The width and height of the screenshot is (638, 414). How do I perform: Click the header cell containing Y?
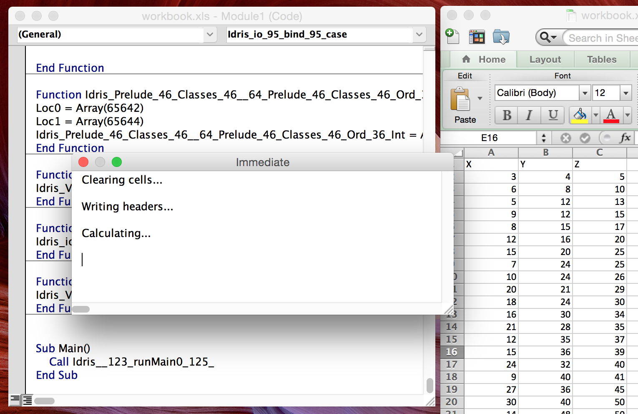pos(545,164)
